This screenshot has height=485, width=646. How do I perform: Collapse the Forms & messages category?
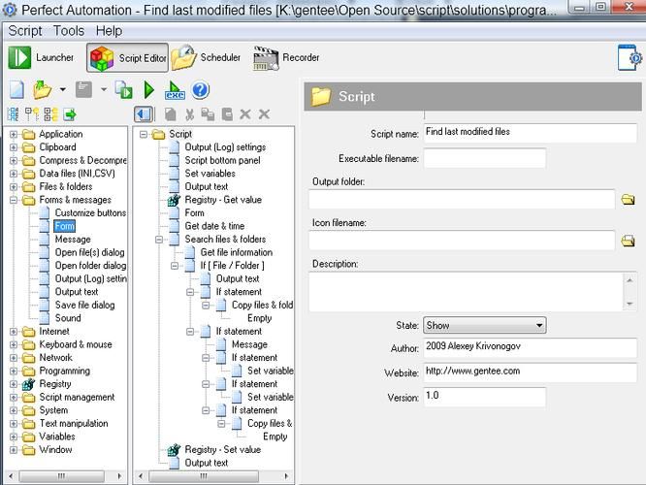click(x=14, y=200)
